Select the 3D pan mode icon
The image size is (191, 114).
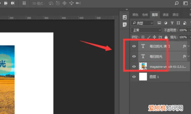point(65,3)
